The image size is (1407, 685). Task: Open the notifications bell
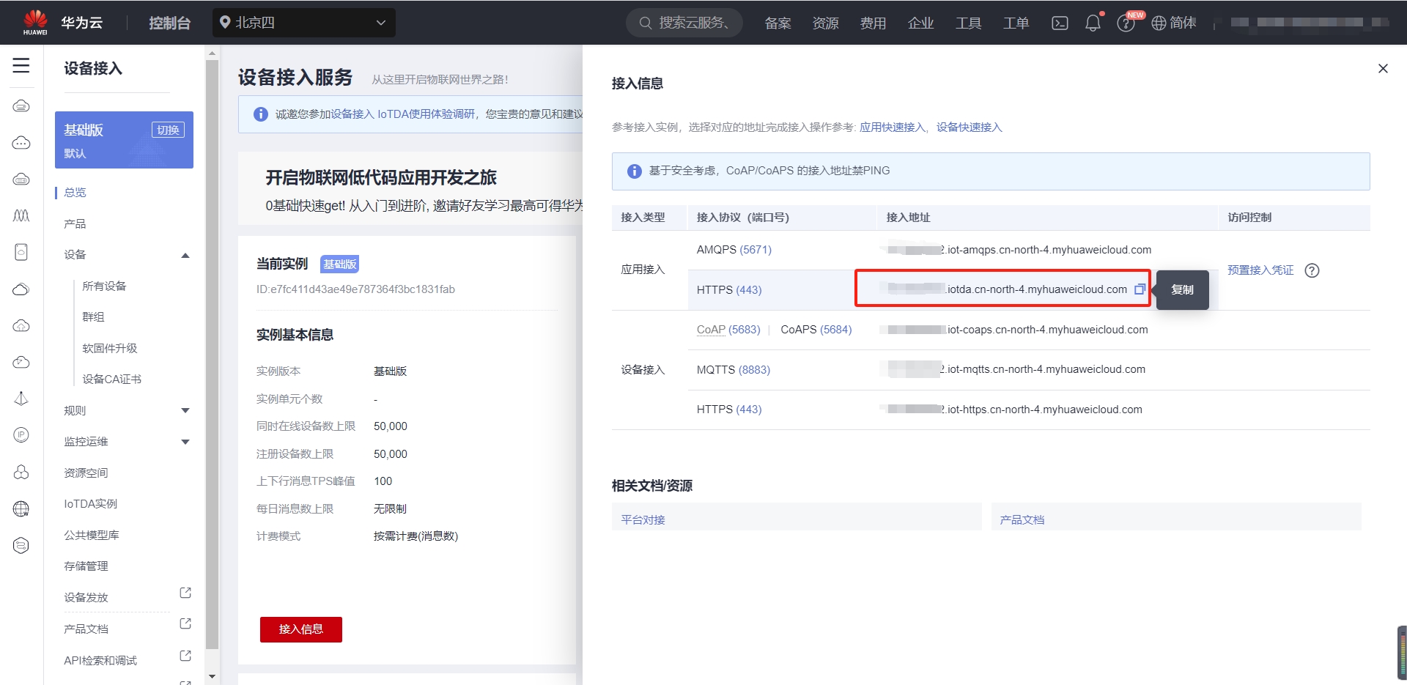click(x=1093, y=23)
